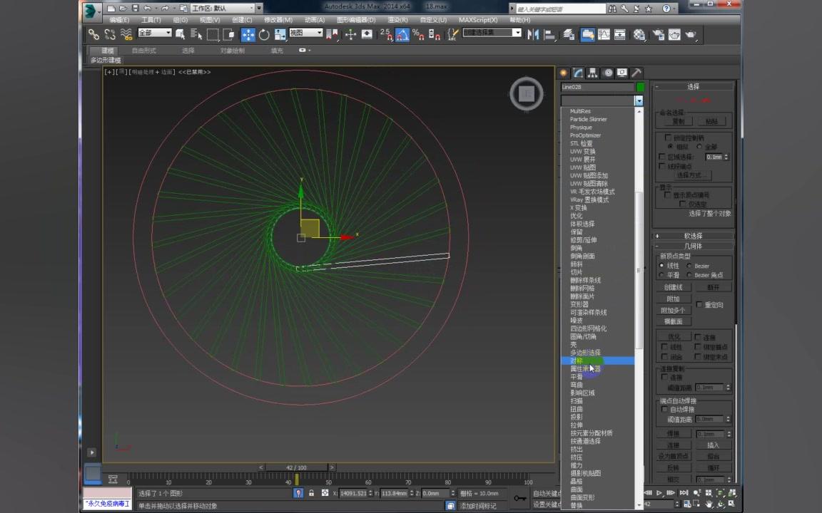This screenshot has height=513, width=822.
Task: Enable the 自动焊接 checkbox
Action: (x=664, y=410)
